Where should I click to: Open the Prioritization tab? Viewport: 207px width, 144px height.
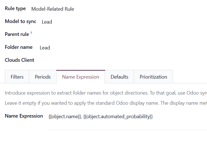coord(153,77)
